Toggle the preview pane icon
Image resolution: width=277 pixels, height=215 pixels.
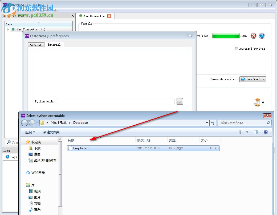tap(256, 132)
